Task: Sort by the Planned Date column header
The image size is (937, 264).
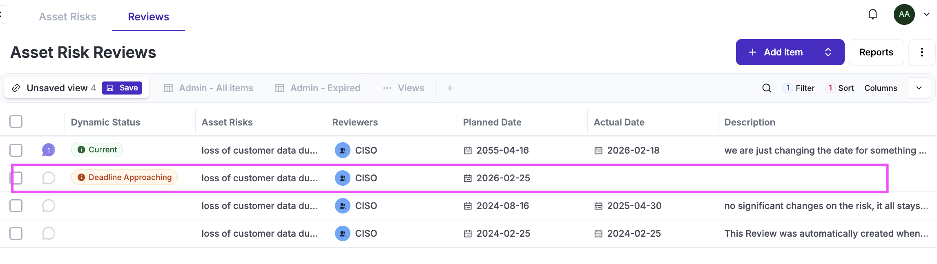Action: pos(492,122)
